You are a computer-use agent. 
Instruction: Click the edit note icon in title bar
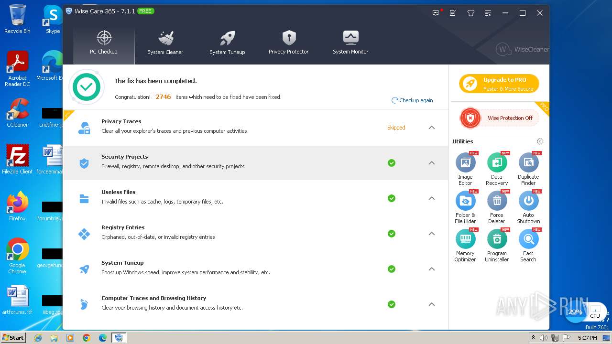coord(453,13)
